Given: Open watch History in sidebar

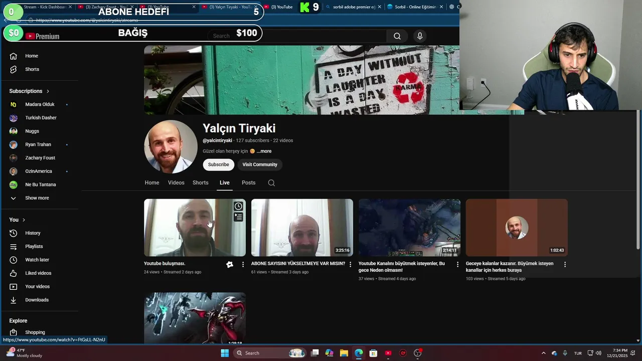Looking at the screenshot, I should pos(33,233).
